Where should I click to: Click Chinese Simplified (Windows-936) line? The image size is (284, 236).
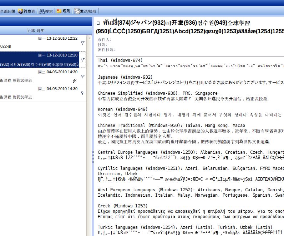click(158, 93)
